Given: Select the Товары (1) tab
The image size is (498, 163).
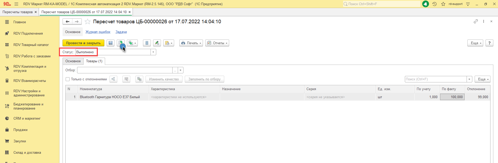Looking at the screenshot, I should click(x=94, y=61).
